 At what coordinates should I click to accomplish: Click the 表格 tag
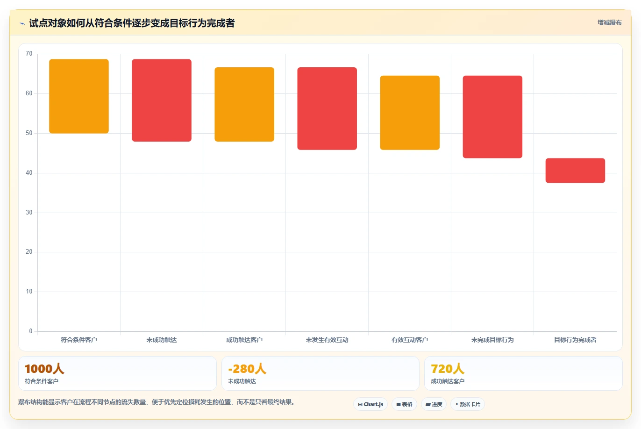(x=404, y=404)
